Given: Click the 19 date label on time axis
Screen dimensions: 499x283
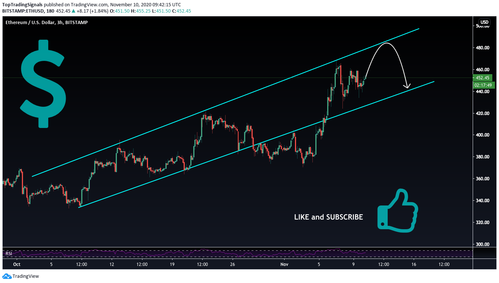Looking at the screenshot, I should click(172, 264).
